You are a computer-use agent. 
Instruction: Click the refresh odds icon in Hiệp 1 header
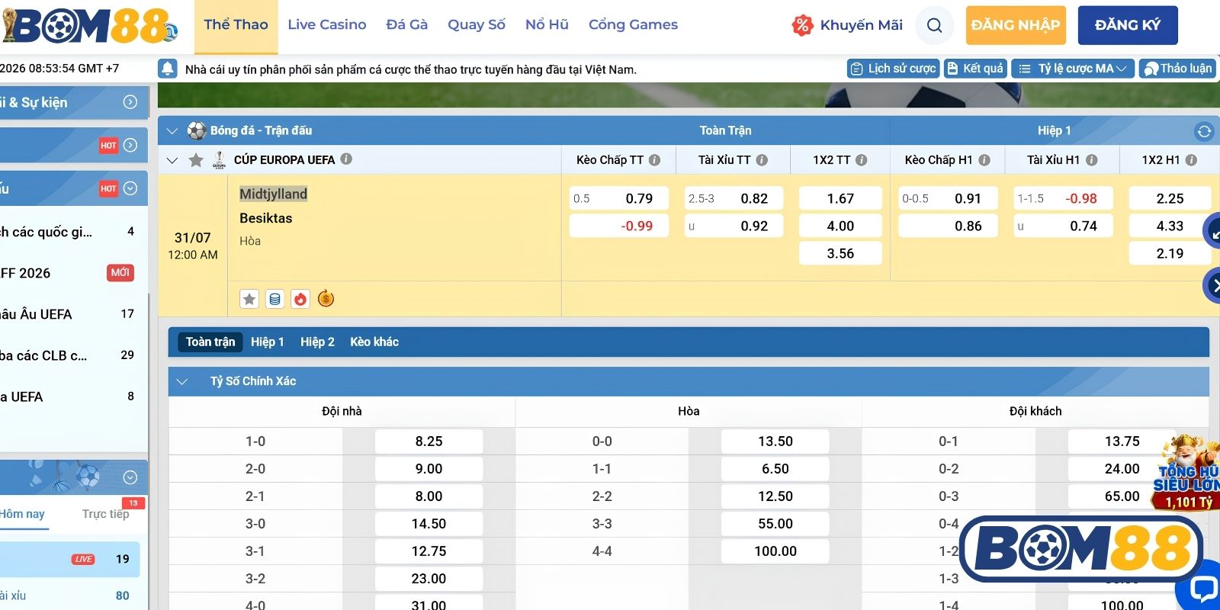click(x=1204, y=131)
